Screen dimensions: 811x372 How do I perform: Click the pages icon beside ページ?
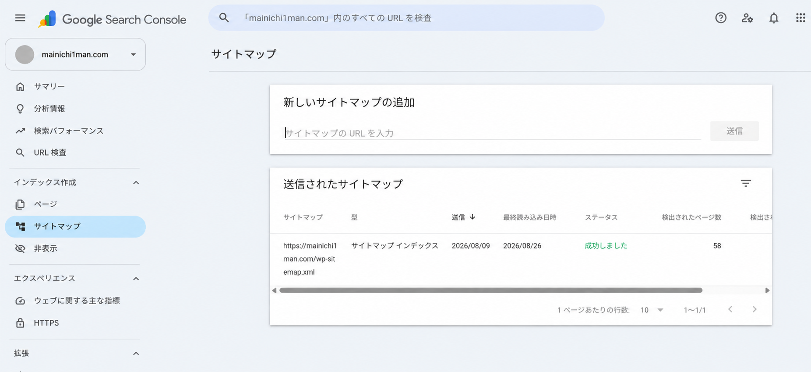pyautogui.click(x=20, y=204)
